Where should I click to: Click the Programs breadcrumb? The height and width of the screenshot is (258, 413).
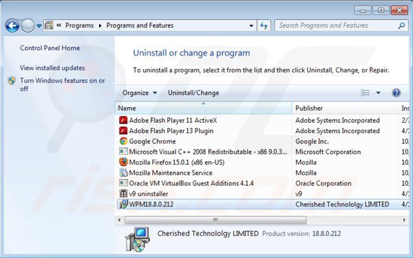[x=79, y=25]
